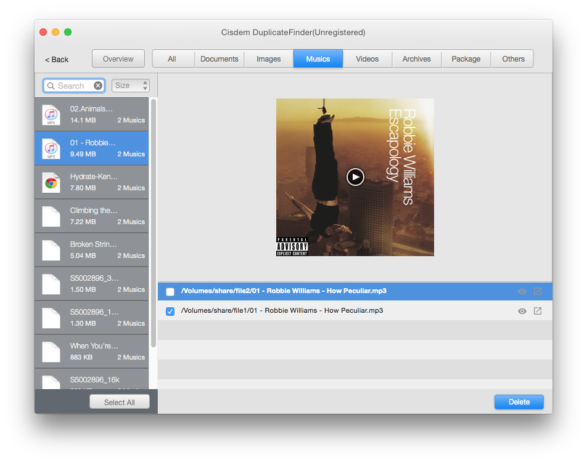Switch to the Archives tab
This screenshot has width=587, height=463.
click(x=417, y=59)
